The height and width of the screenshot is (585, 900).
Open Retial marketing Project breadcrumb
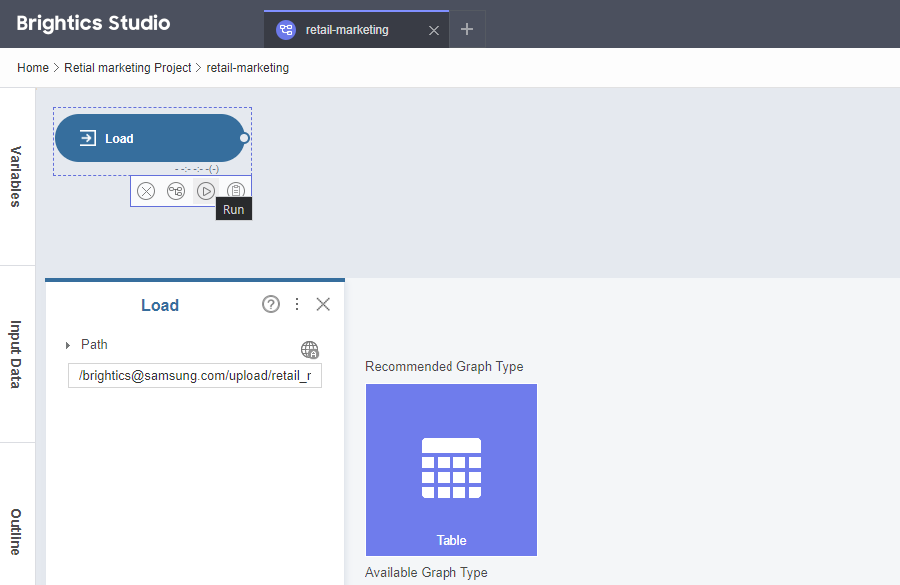coord(128,68)
